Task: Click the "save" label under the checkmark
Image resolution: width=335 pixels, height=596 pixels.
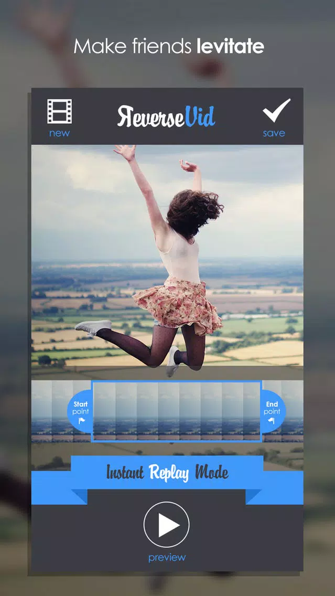Action: tap(274, 133)
